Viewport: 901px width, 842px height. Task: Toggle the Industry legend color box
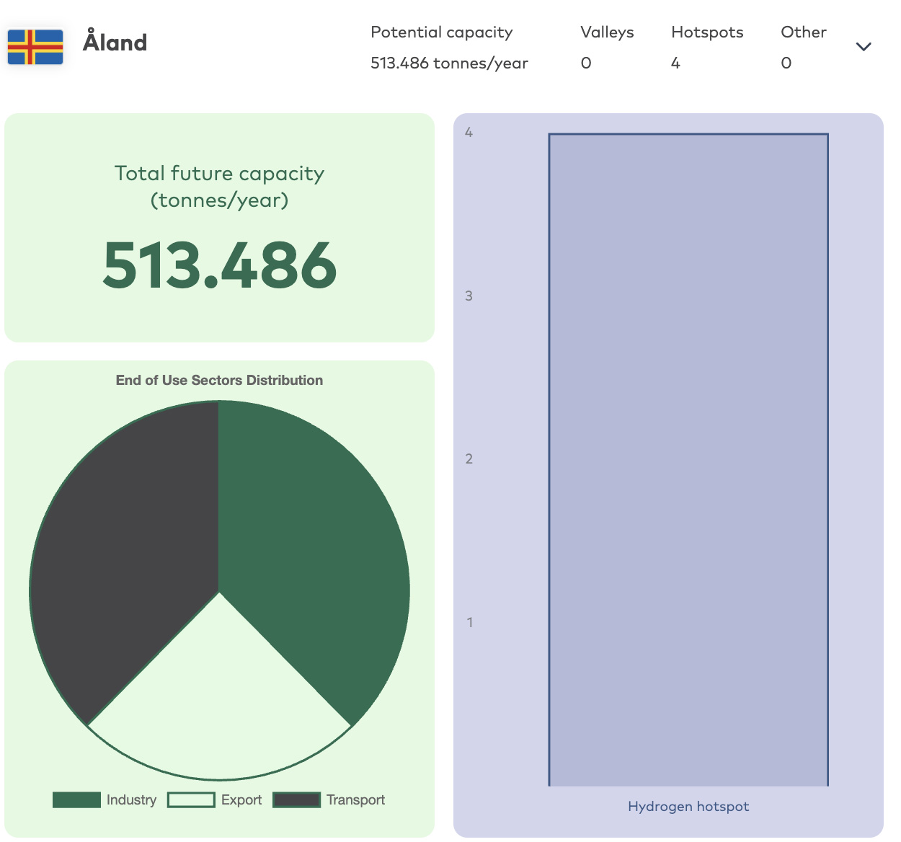[76, 800]
